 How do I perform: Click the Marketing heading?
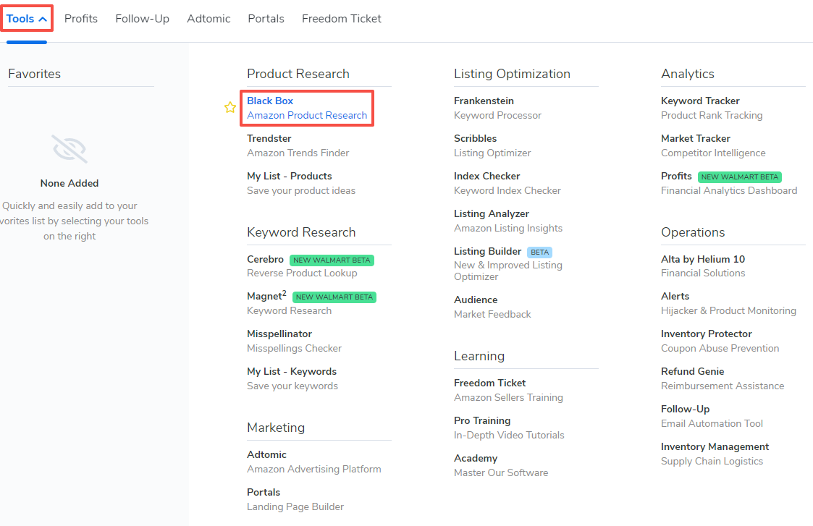point(276,428)
